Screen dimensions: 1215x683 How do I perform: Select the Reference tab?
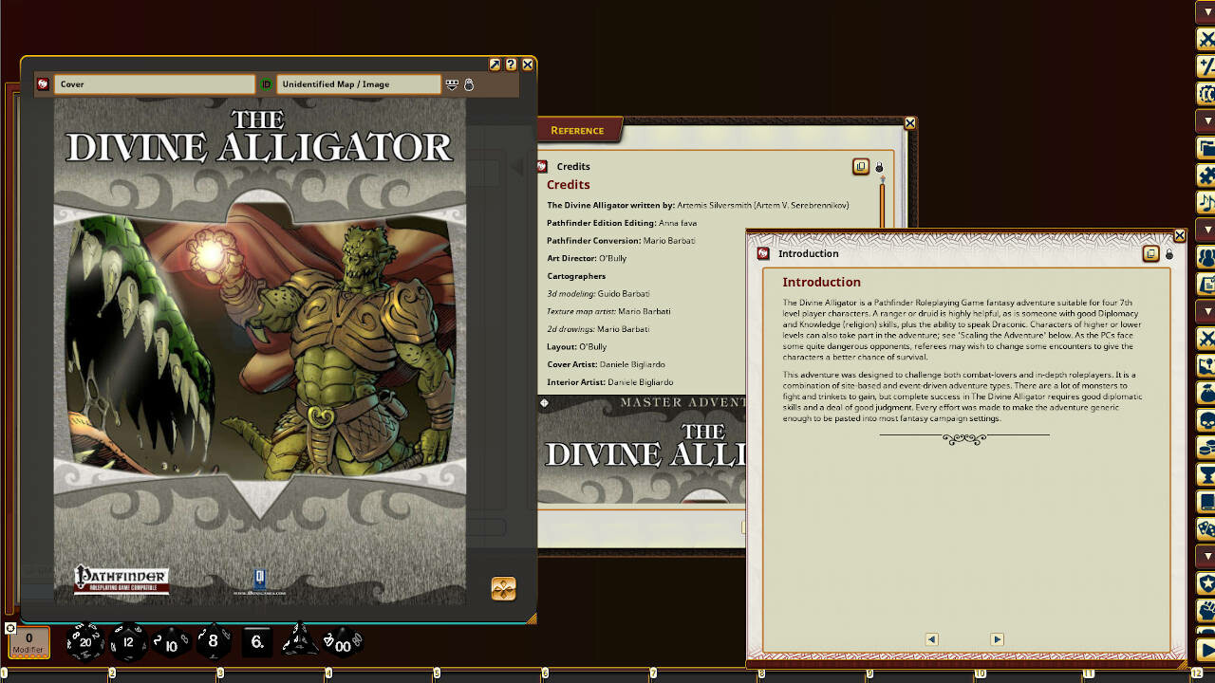coord(579,130)
